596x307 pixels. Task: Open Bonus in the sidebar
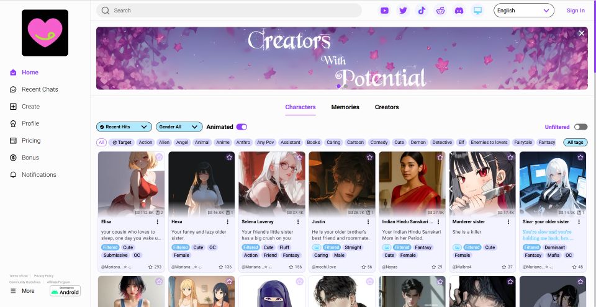coord(24,158)
